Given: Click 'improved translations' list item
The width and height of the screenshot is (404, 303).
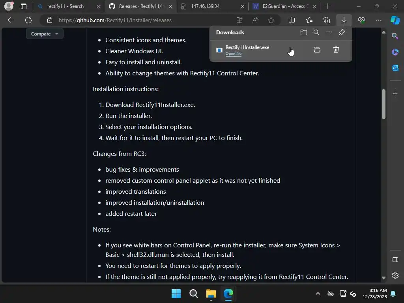Looking at the screenshot, I should (x=136, y=192).
